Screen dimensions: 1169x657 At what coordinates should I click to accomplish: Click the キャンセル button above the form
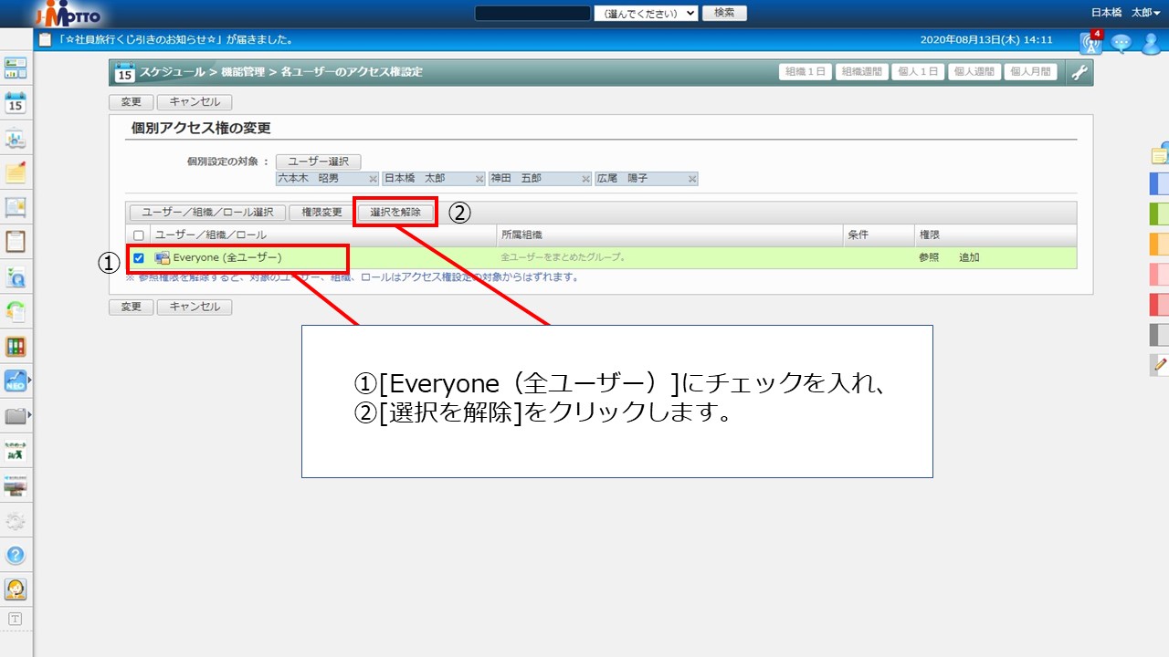coord(195,102)
